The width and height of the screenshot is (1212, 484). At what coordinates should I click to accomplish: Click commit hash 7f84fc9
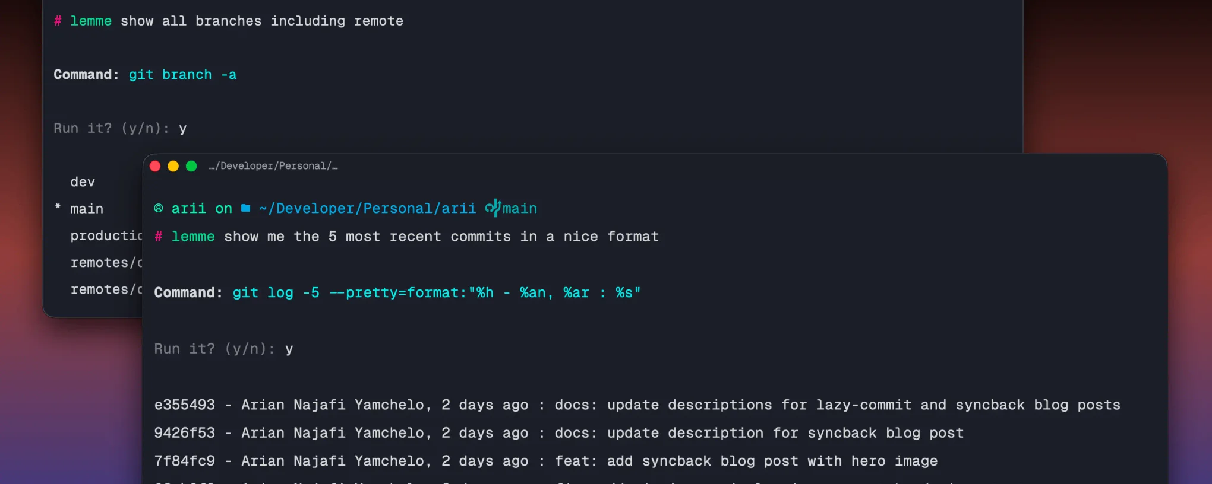[185, 461]
